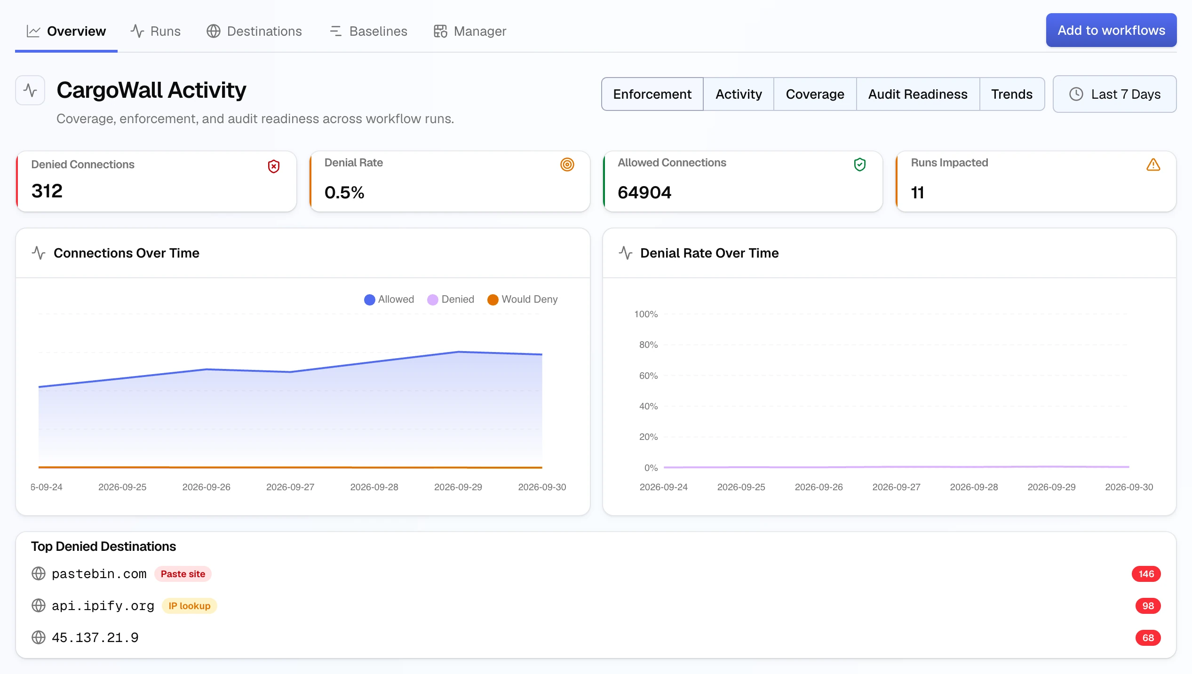Screen dimensions: 1192x674
Task: Toggle the Denied legend series
Action: 451,299
